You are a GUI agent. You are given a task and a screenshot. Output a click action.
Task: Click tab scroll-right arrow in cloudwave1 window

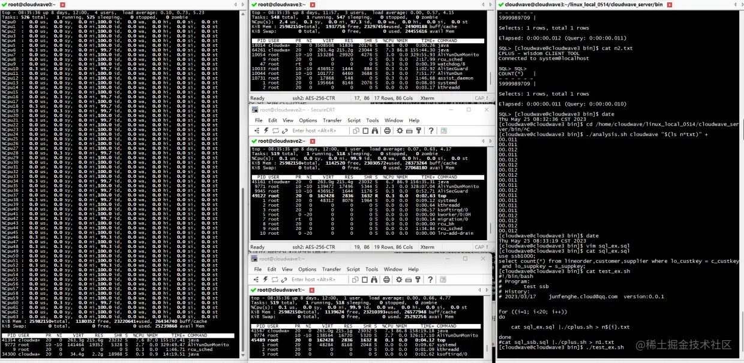[487, 290]
